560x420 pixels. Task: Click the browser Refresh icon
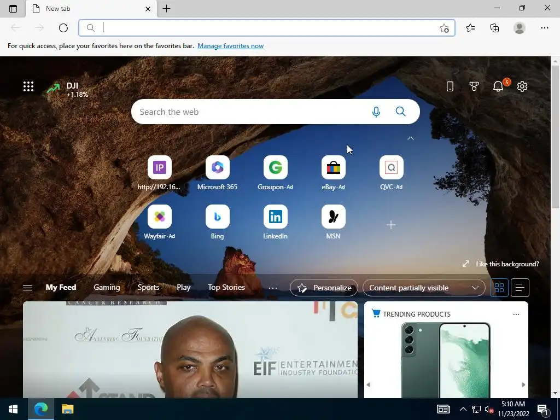tap(63, 28)
